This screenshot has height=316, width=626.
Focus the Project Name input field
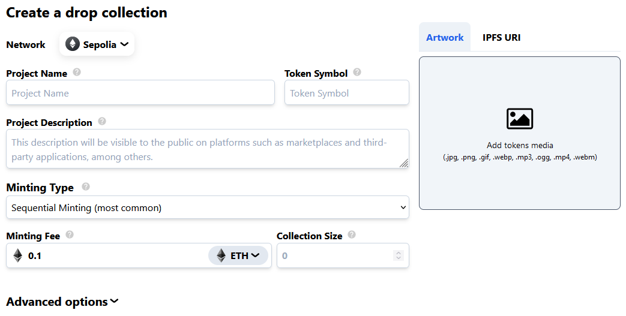[x=140, y=94]
